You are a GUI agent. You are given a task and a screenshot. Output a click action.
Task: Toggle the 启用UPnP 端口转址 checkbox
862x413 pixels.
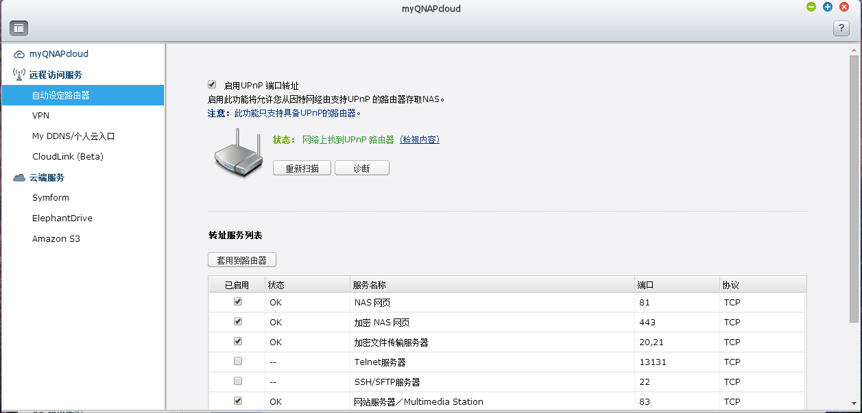click(212, 85)
